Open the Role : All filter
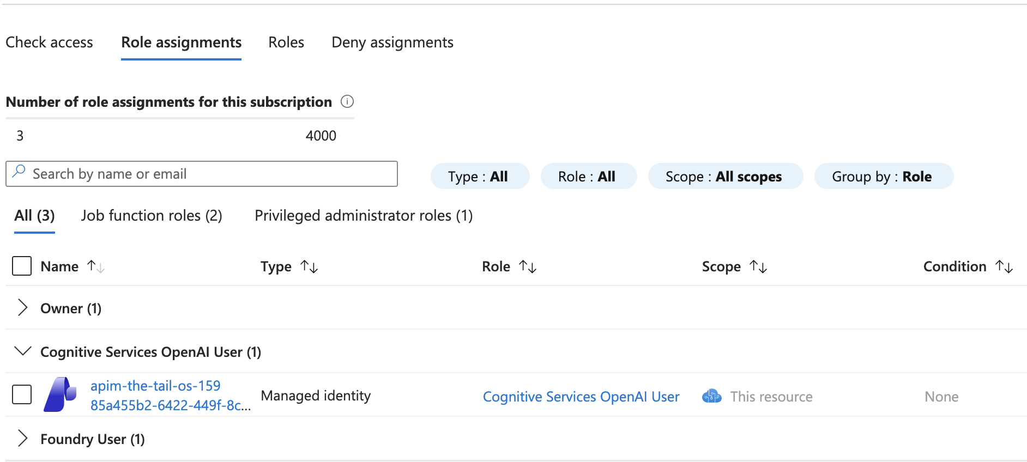Viewport: 1027px width, 462px height. tap(589, 177)
